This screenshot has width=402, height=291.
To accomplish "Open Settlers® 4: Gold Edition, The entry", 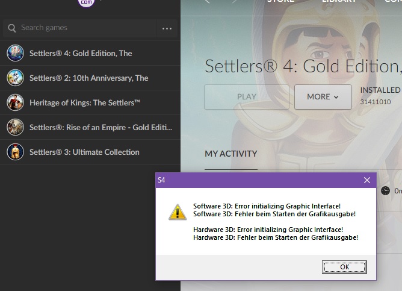I will (90, 53).
